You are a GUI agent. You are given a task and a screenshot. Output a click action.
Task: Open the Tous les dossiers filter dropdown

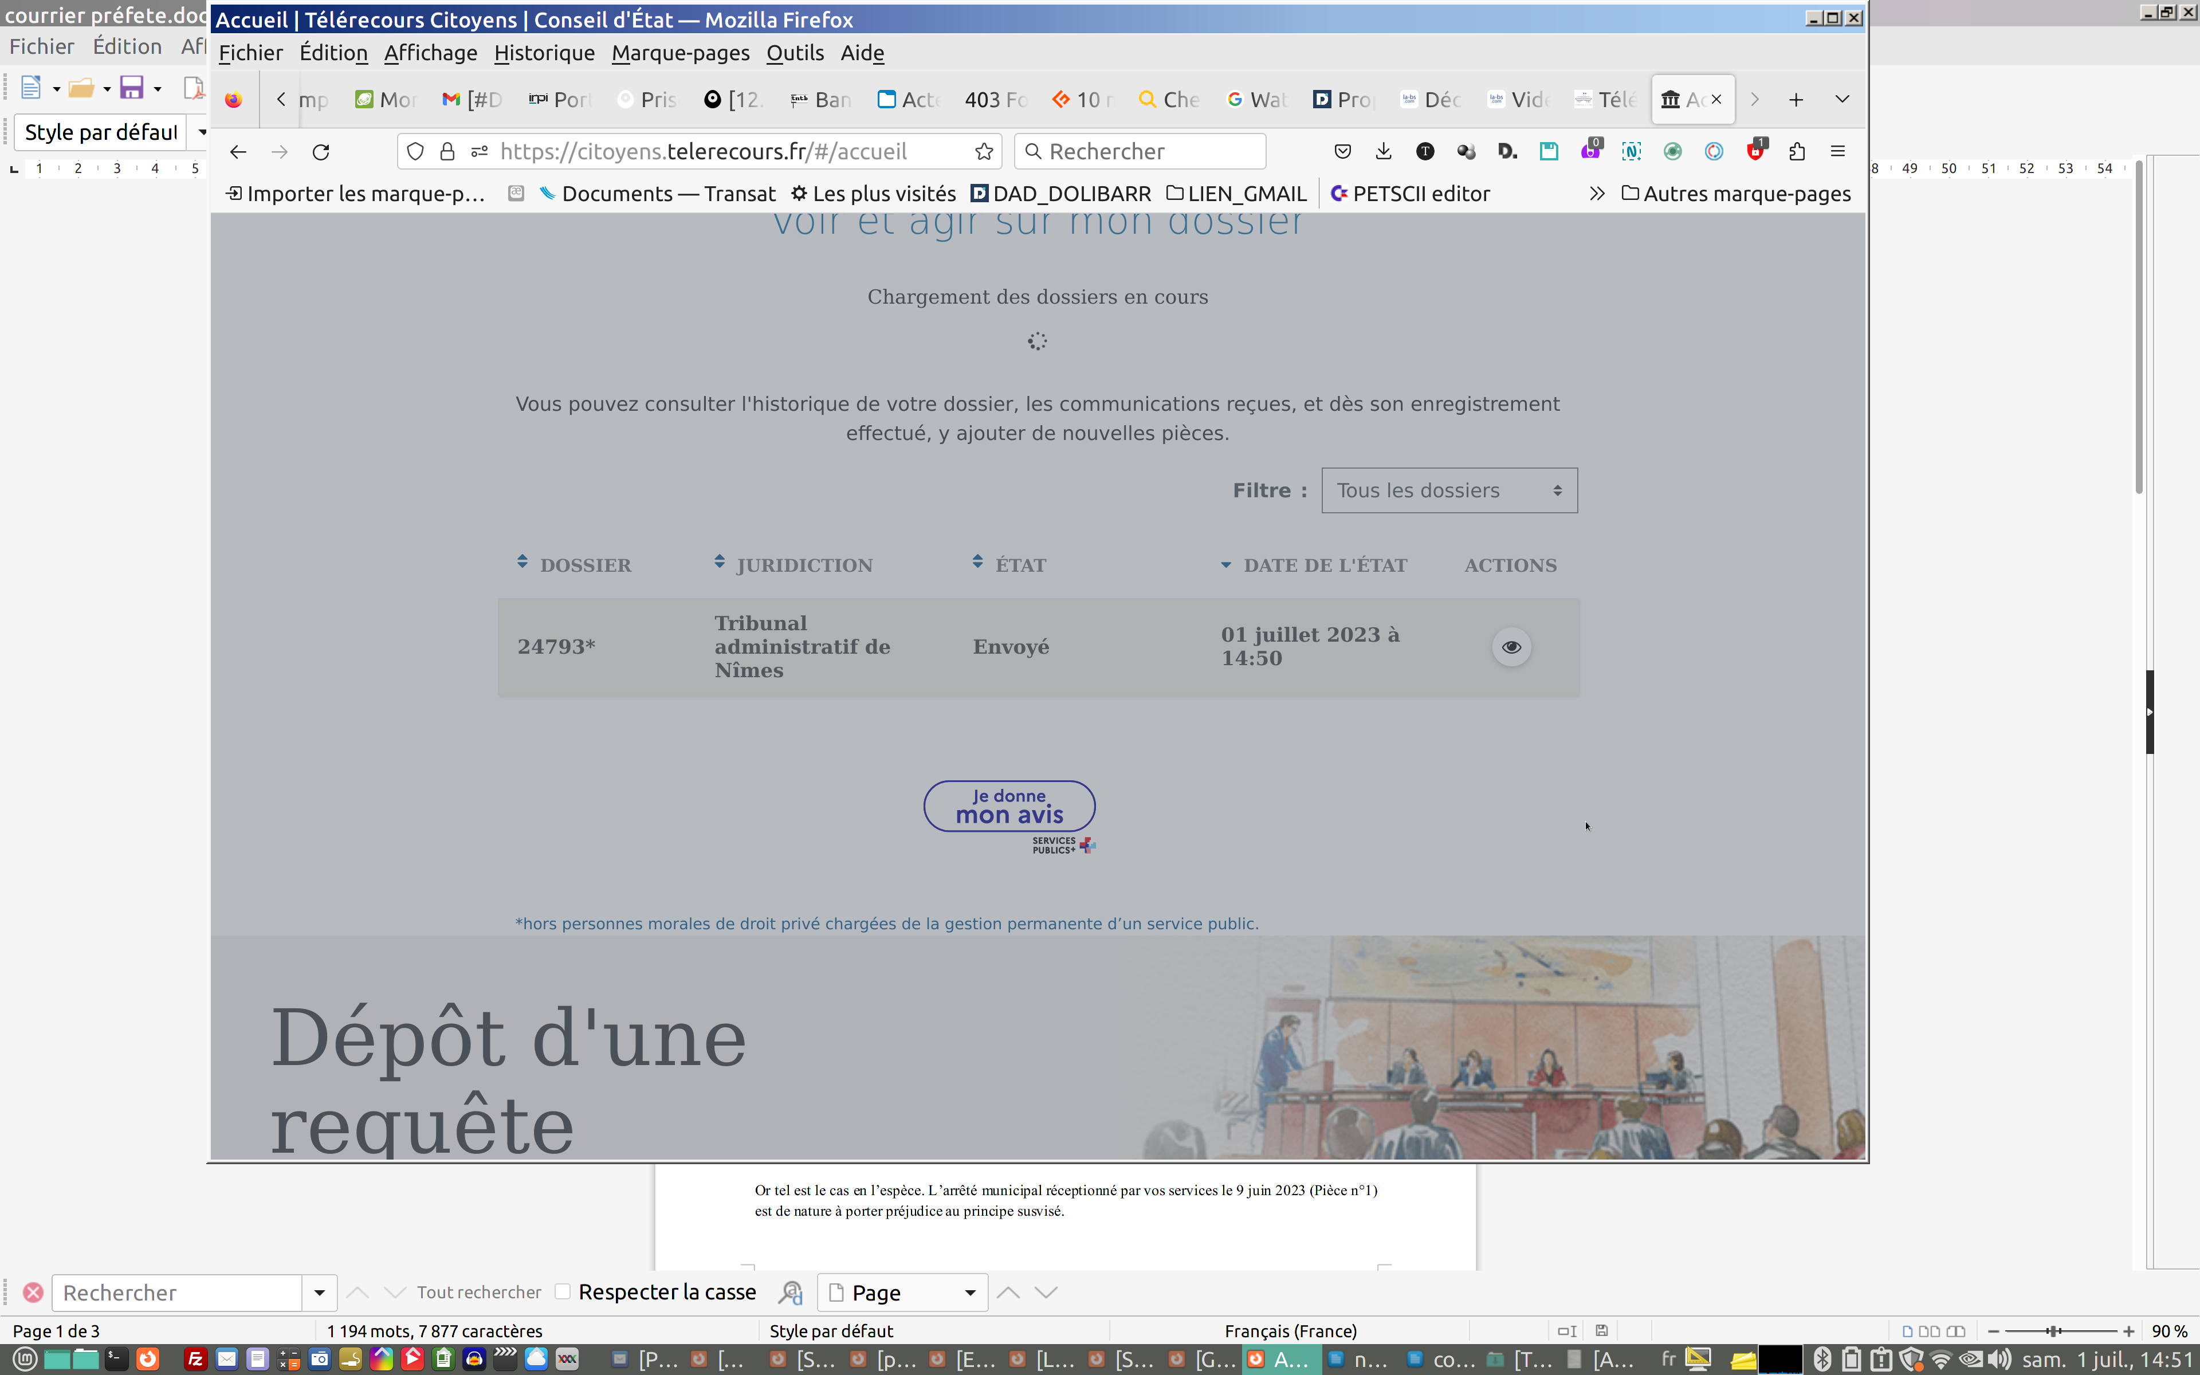(1449, 490)
